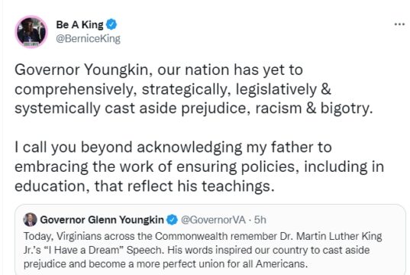Image resolution: width=410 pixels, height=275 pixels.
Task: Open the @BerniceKing handle link
Action: pyautogui.click(x=88, y=38)
